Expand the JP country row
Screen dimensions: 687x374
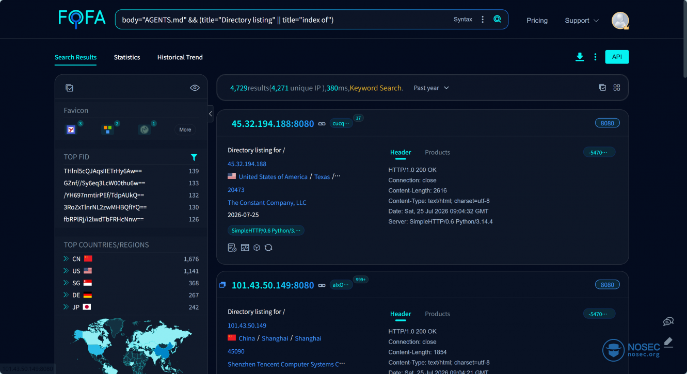66,307
